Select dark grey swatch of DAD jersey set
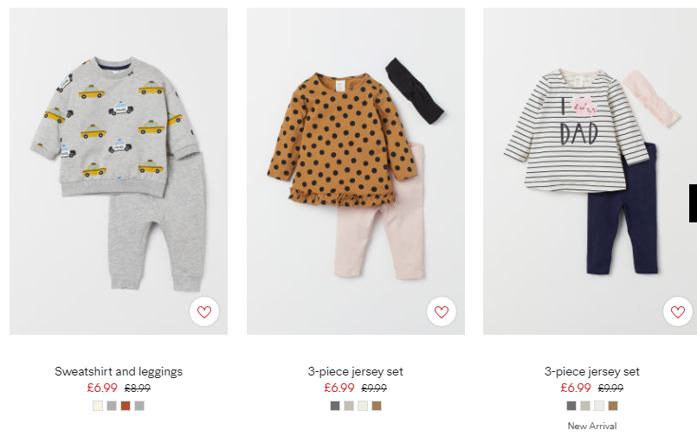 tap(571, 406)
